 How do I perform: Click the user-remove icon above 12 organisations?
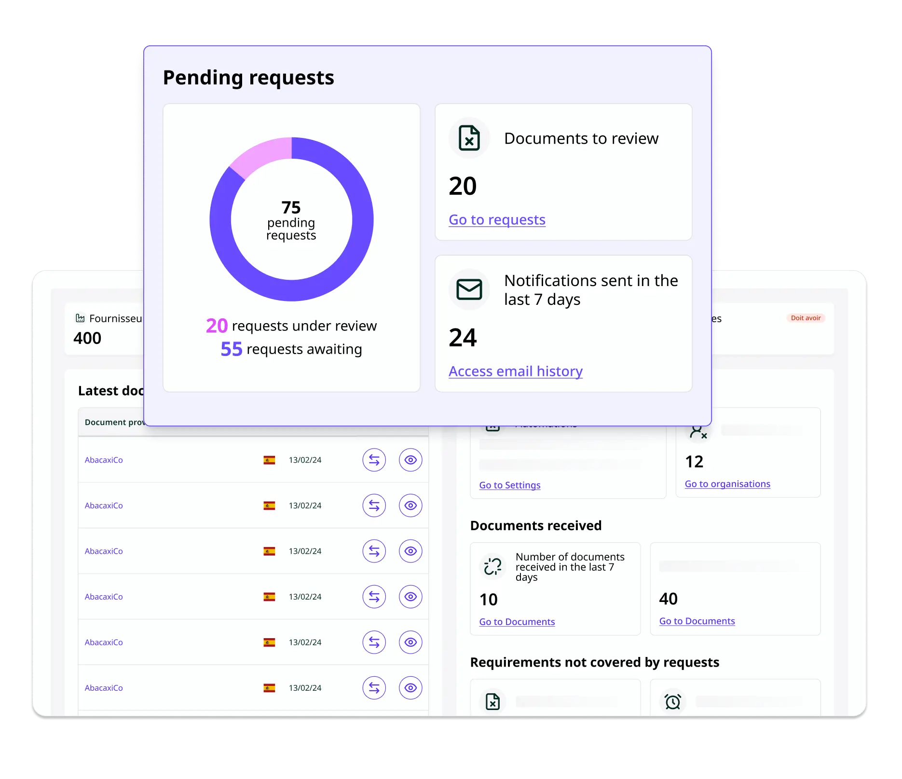[698, 431]
